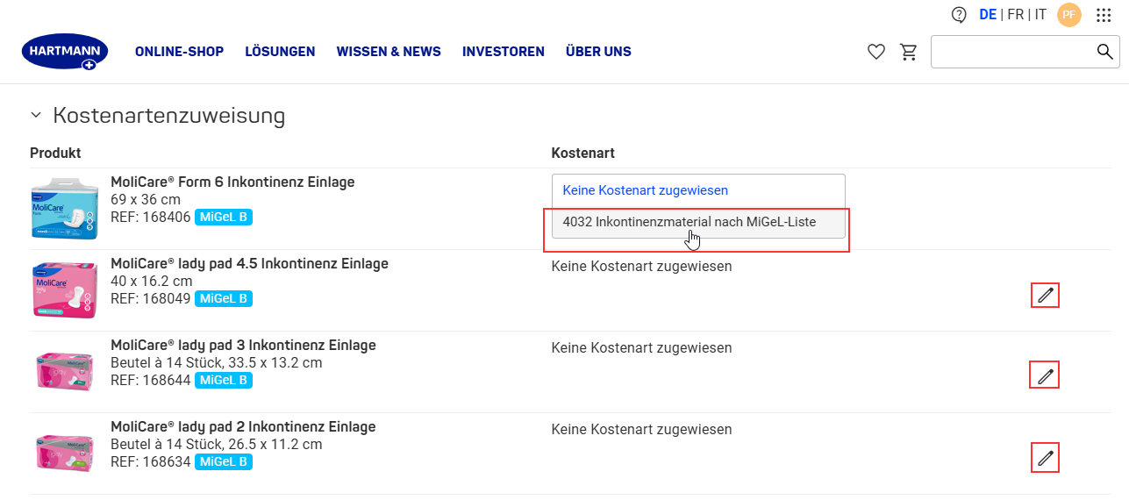Collapse the Kostenartenzuweisung section
The image size is (1129, 500).
(35, 115)
